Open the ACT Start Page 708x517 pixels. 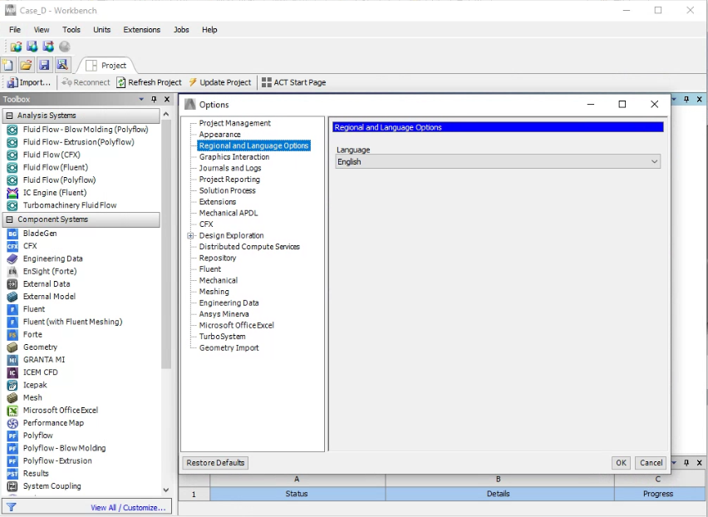pos(293,82)
